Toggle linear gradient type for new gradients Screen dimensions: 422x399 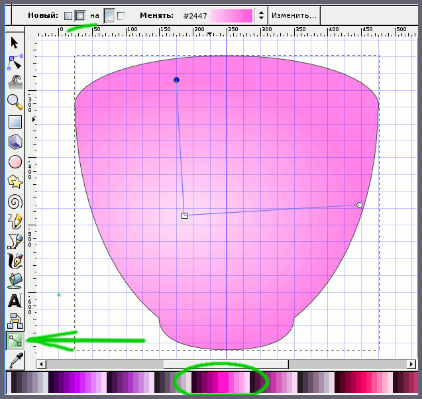point(68,15)
